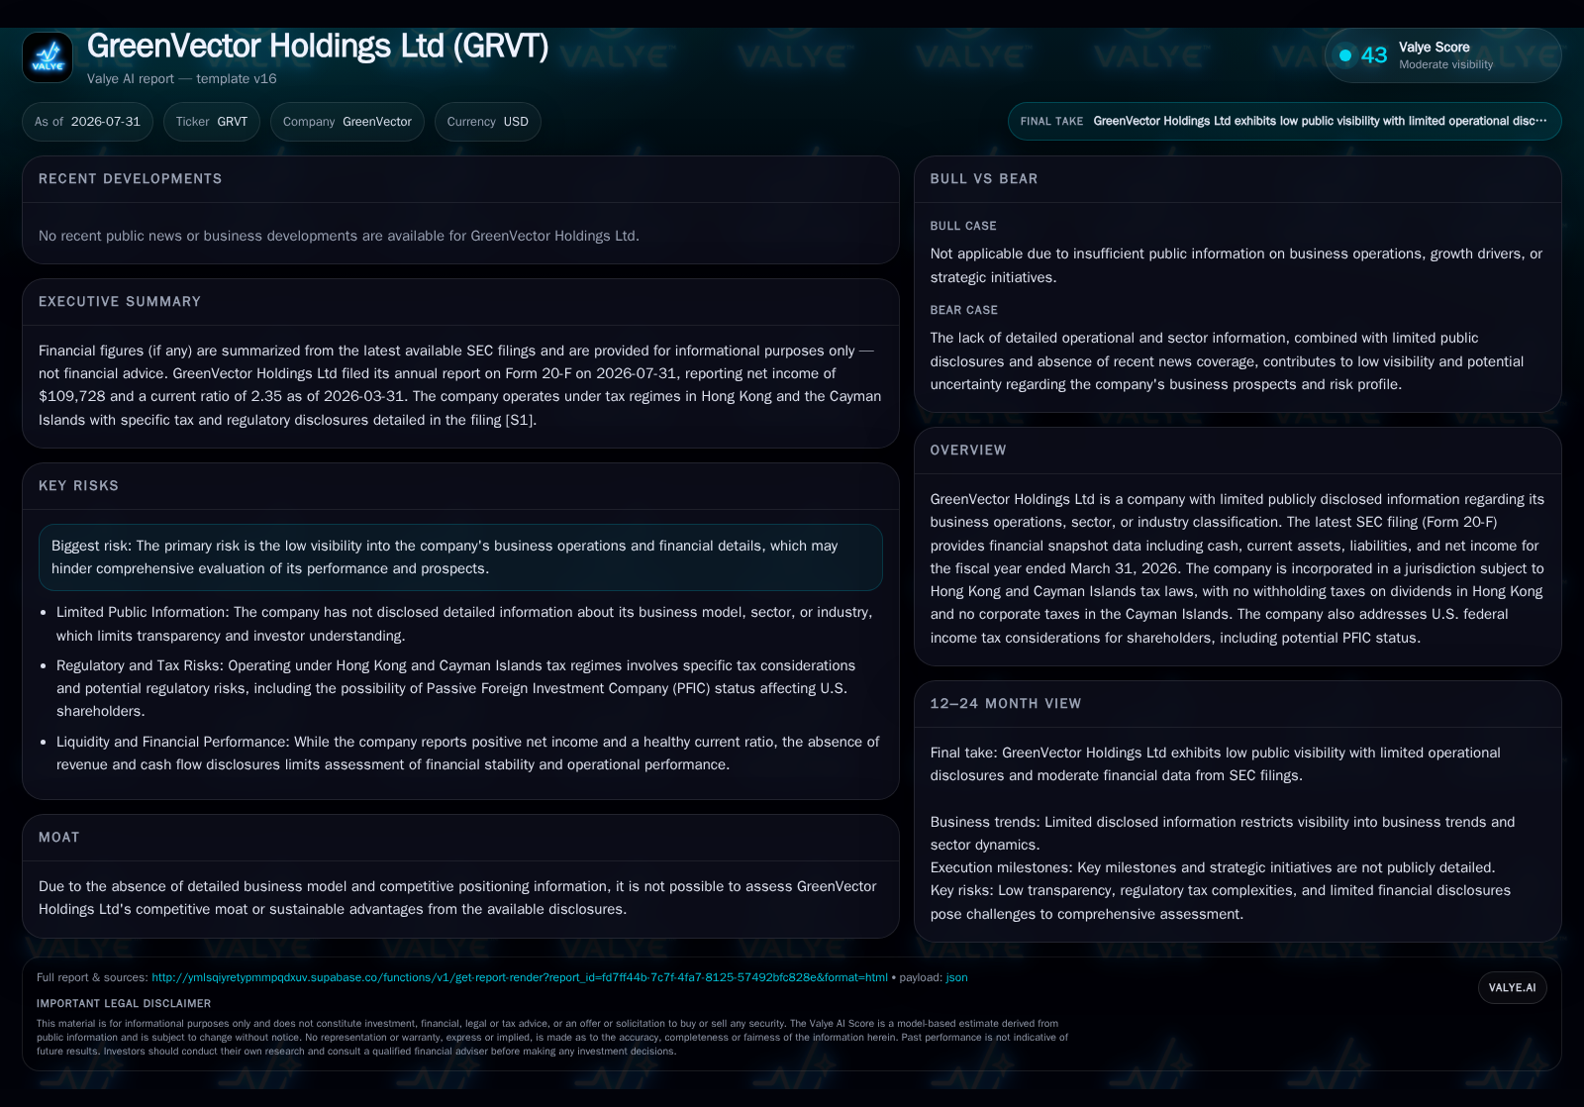This screenshot has height=1107, width=1584.
Task: Click the Company GreenVector chip
Action: click(347, 122)
